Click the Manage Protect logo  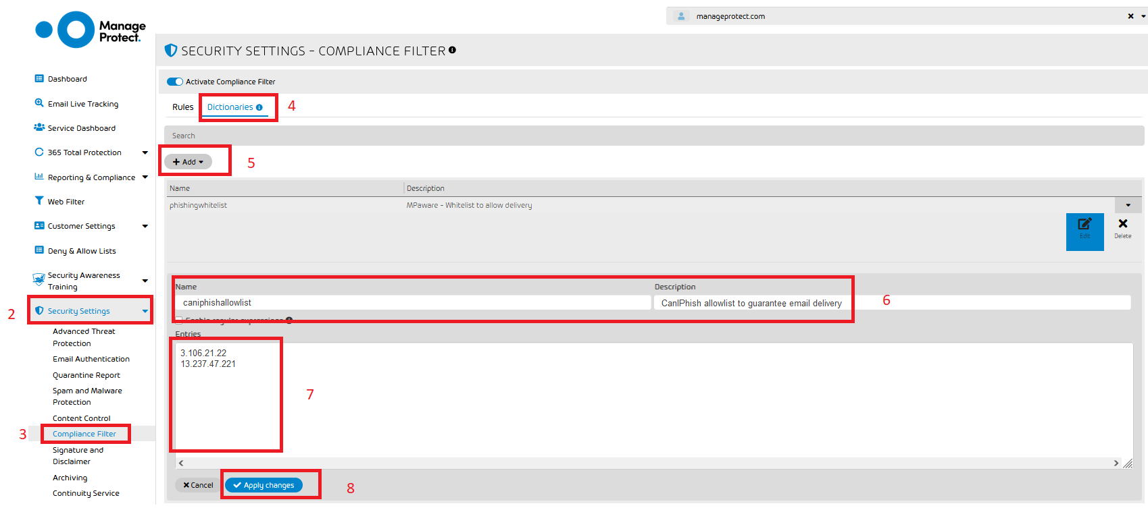[91, 30]
